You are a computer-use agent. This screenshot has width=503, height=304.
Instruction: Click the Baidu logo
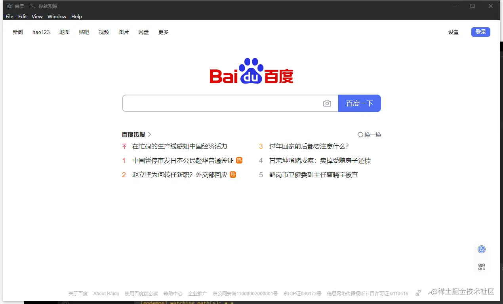tap(251, 71)
